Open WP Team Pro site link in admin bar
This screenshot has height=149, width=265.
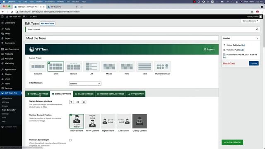(13, 17)
